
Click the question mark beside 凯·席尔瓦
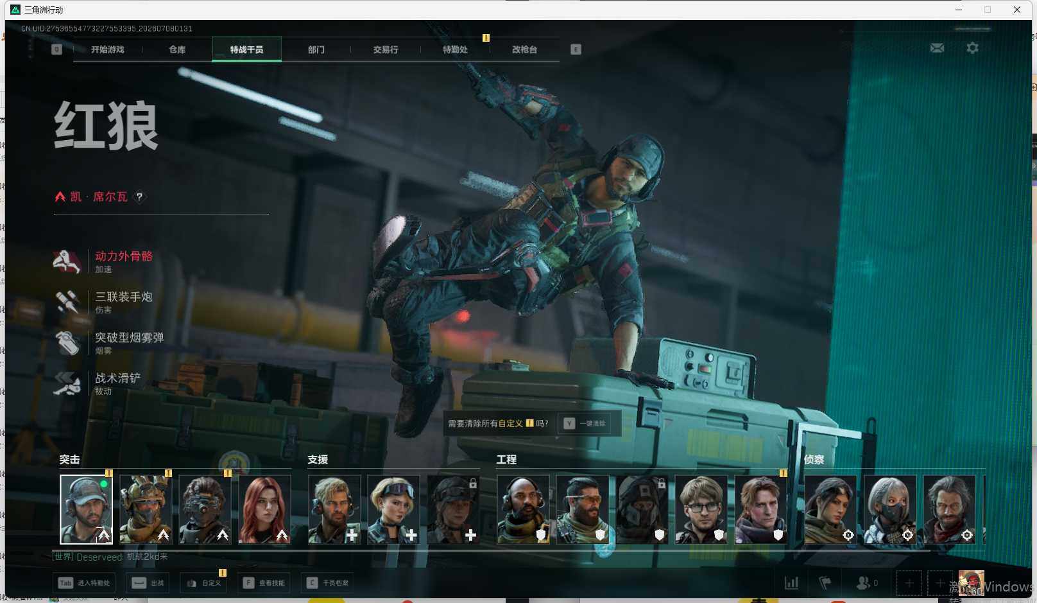[139, 197]
